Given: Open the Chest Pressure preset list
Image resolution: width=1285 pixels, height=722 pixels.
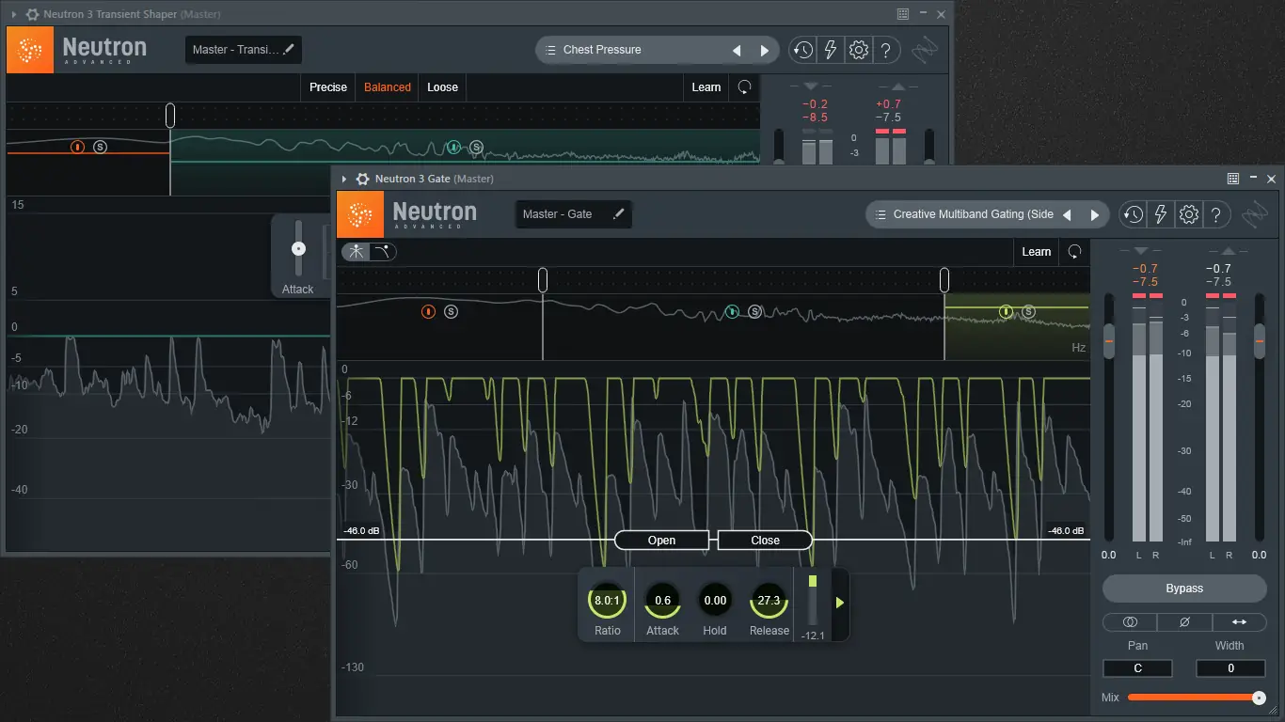Looking at the screenshot, I should [630, 50].
